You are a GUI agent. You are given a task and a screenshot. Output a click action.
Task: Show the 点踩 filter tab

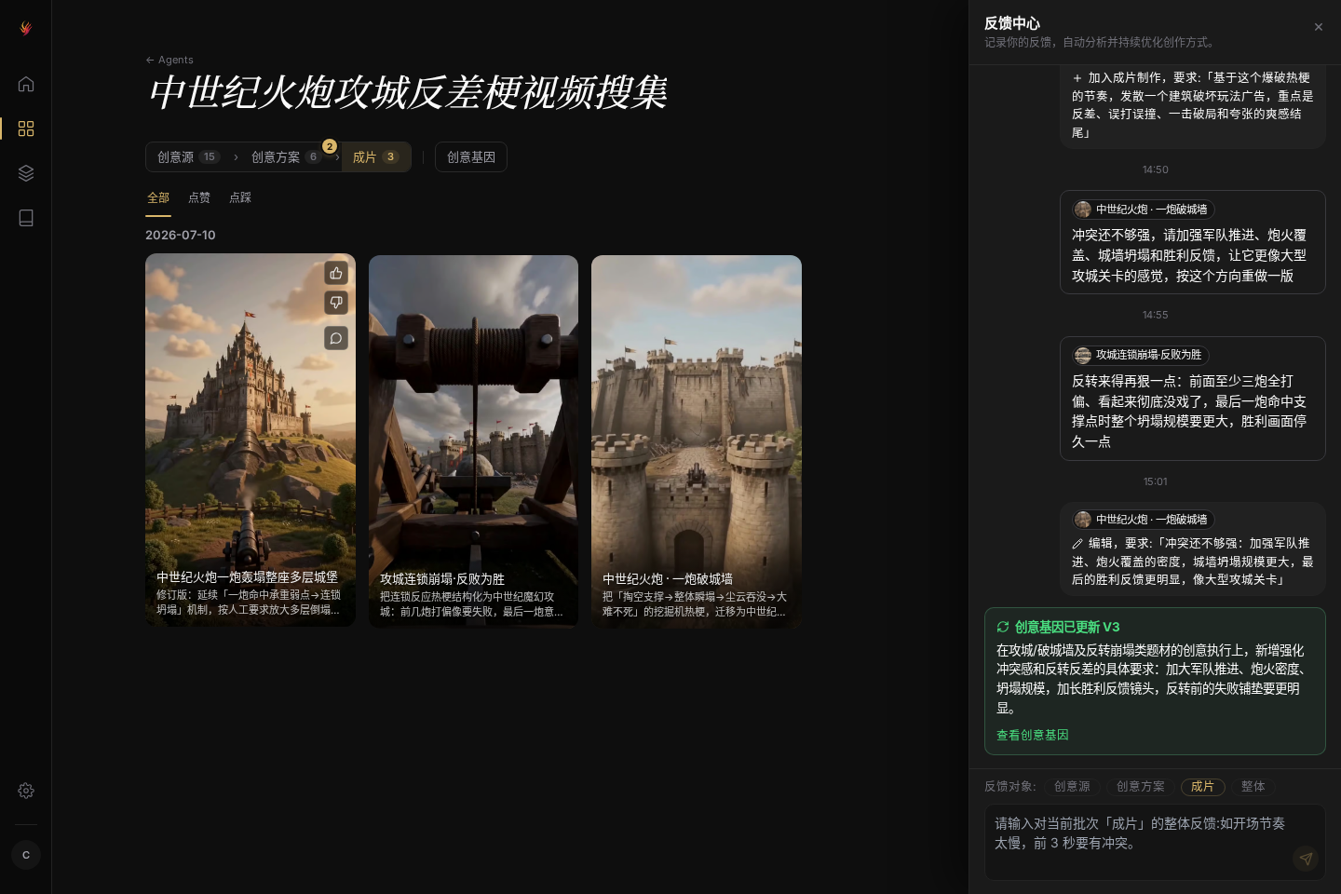click(x=240, y=197)
